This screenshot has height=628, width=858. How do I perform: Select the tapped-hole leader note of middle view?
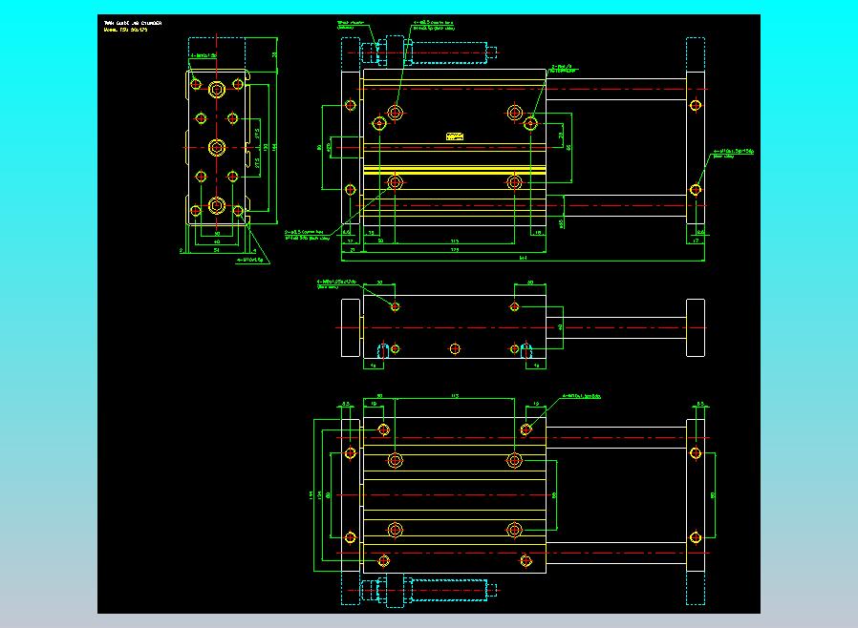pyautogui.click(x=336, y=284)
